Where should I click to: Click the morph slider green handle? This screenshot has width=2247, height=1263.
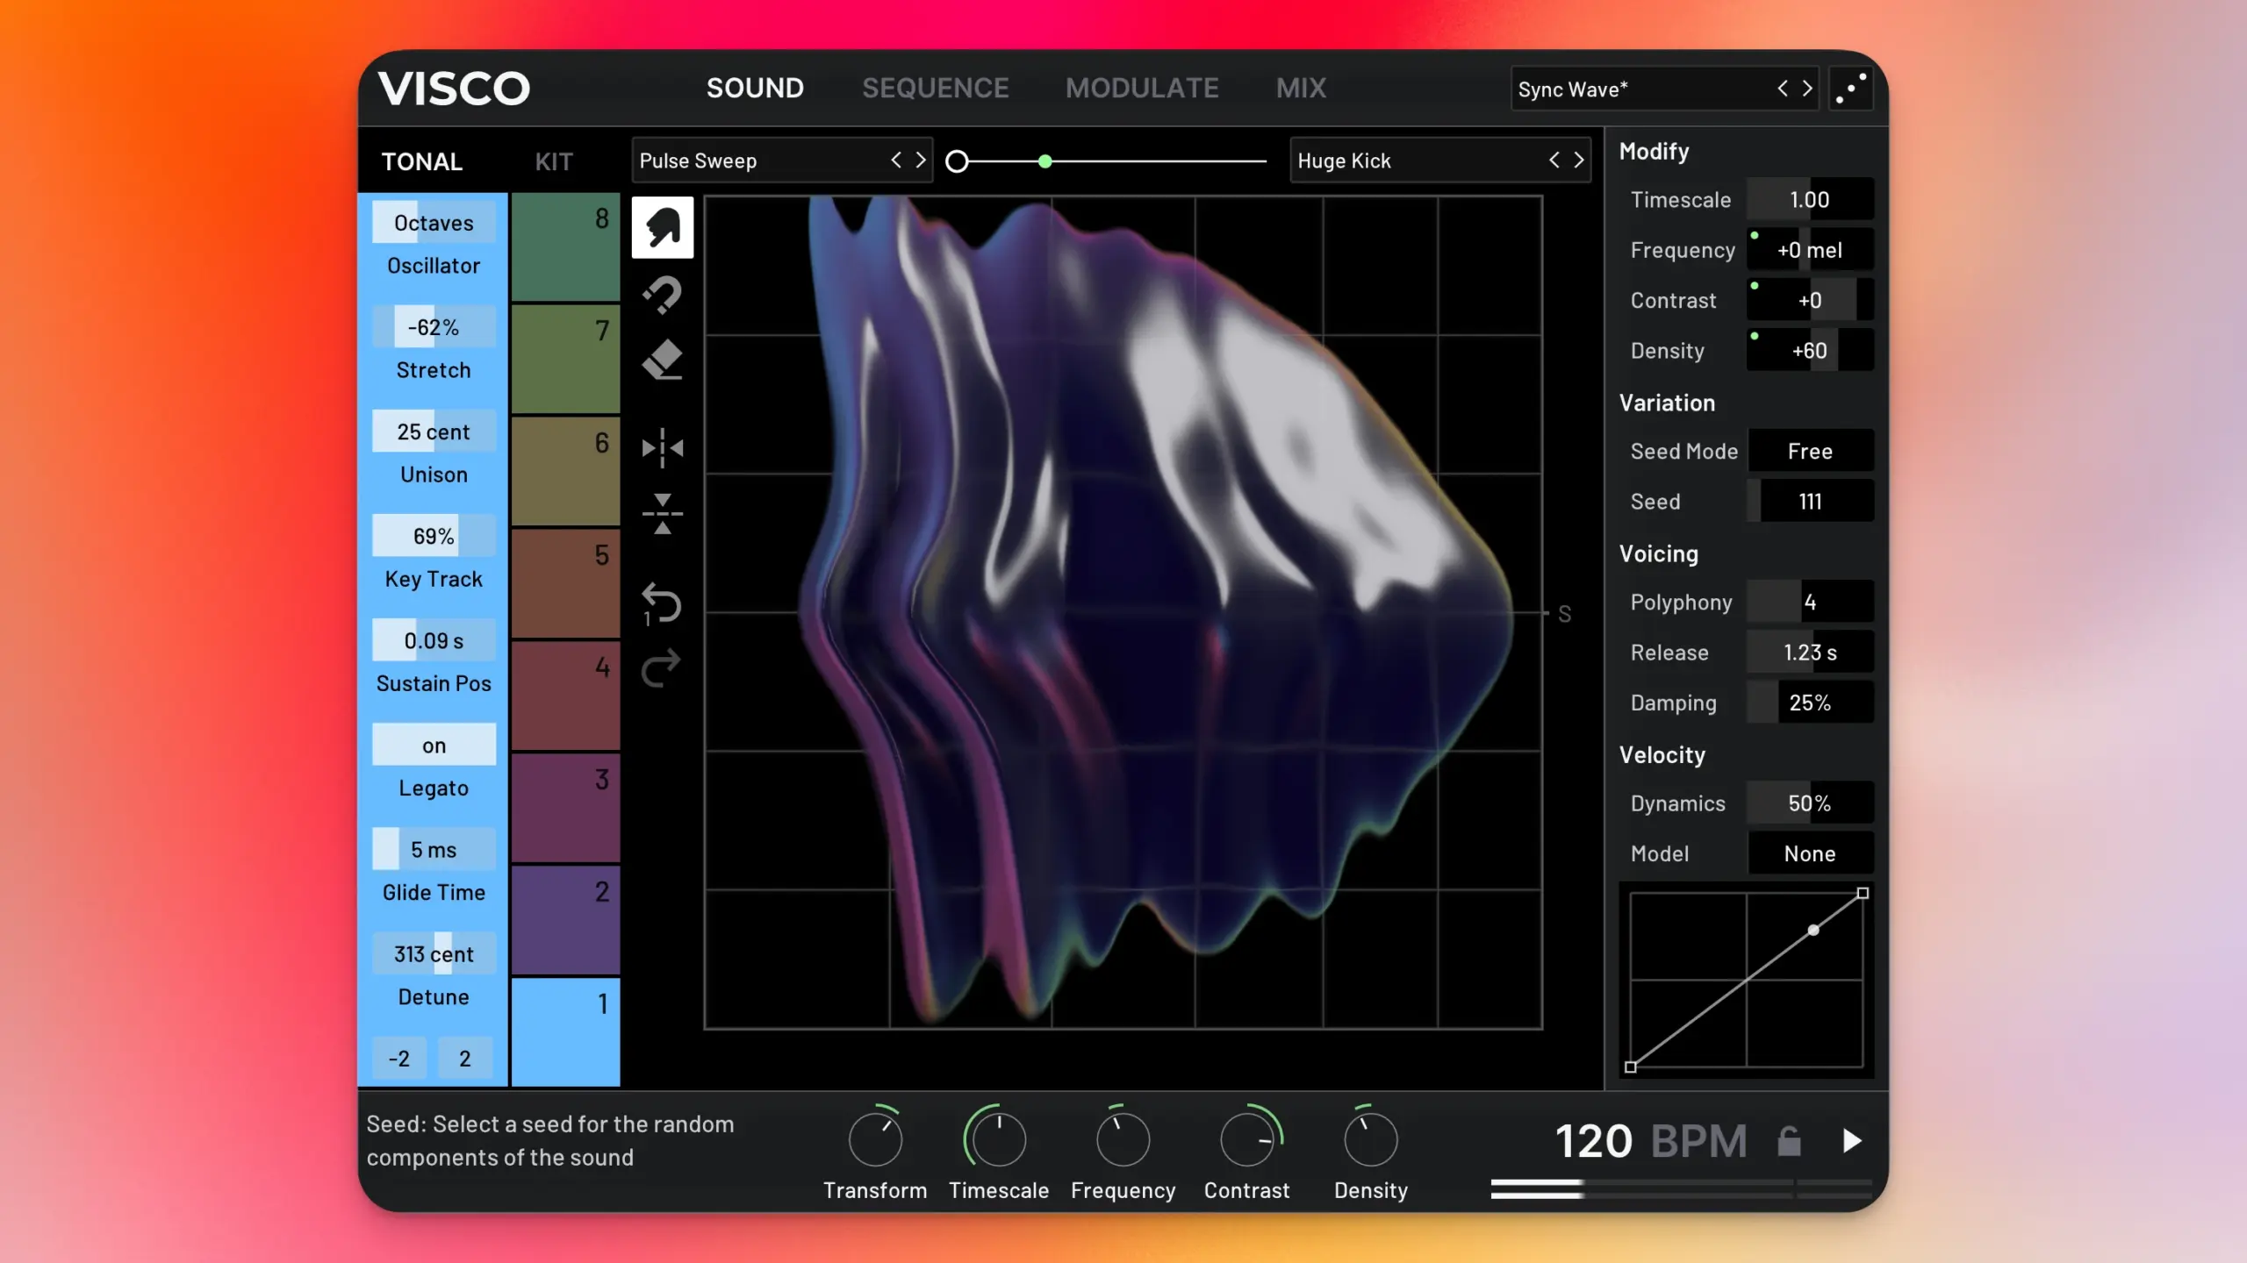1045,161
